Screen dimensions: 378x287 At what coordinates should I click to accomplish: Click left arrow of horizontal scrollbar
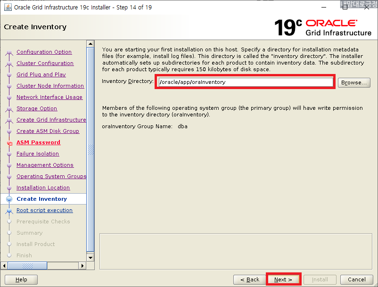click(4, 266)
